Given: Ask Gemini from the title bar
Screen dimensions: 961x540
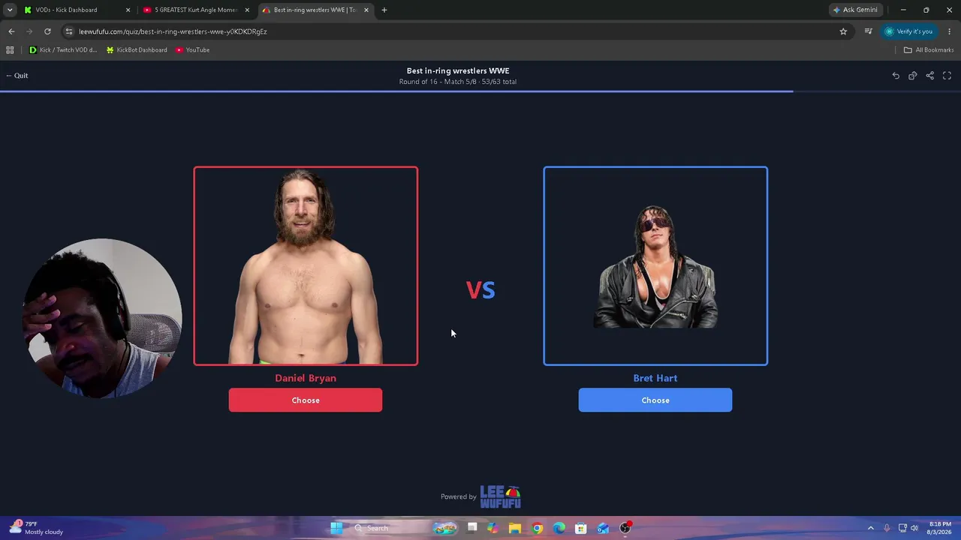Looking at the screenshot, I should tap(855, 10).
